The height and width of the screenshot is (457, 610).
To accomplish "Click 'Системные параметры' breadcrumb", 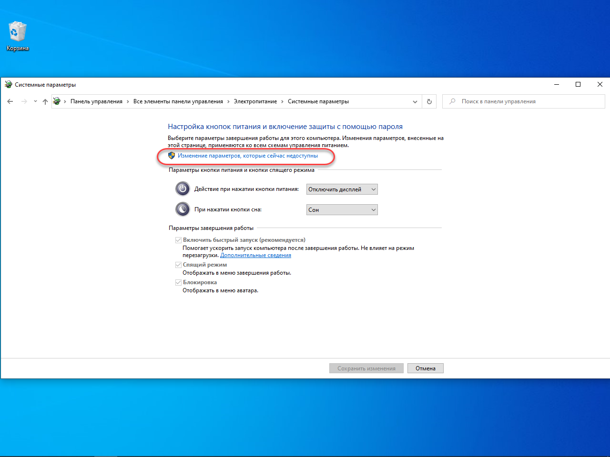I will pos(318,101).
